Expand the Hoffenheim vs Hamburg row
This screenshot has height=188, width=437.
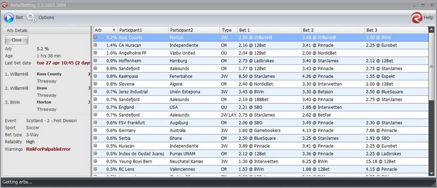coord(96,61)
